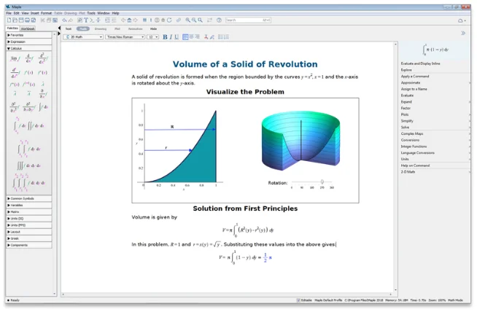Toggle the Text input mode button
The height and width of the screenshot is (312, 477).
click(x=69, y=29)
